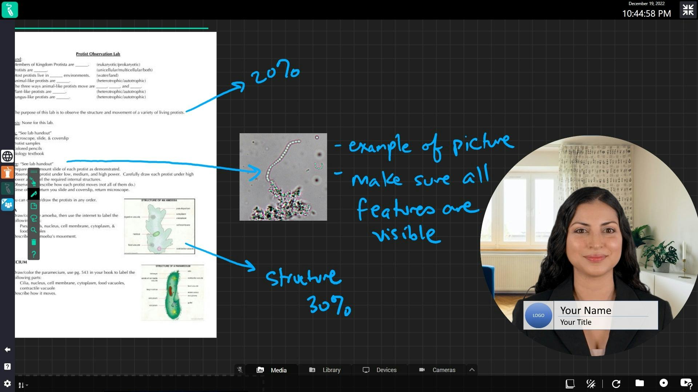Open the blue participants group icon

(x=7, y=204)
